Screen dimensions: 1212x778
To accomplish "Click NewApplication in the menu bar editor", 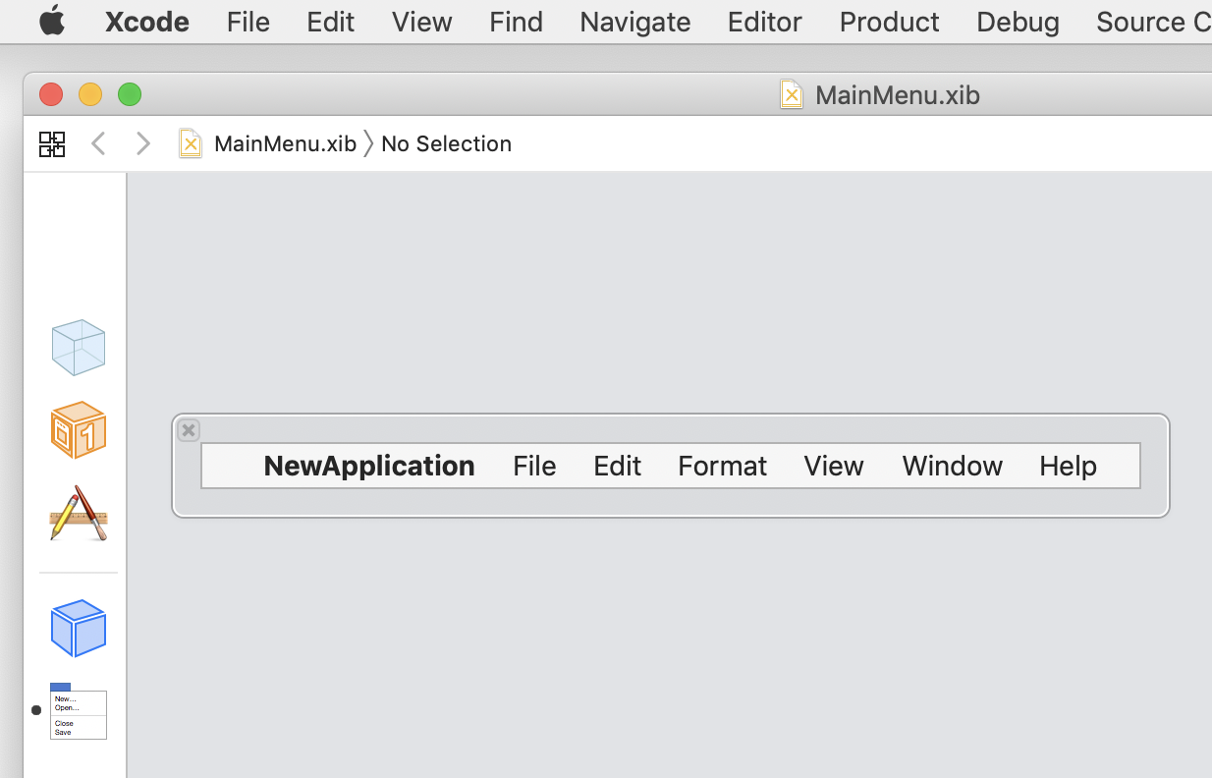I will [x=368, y=466].
